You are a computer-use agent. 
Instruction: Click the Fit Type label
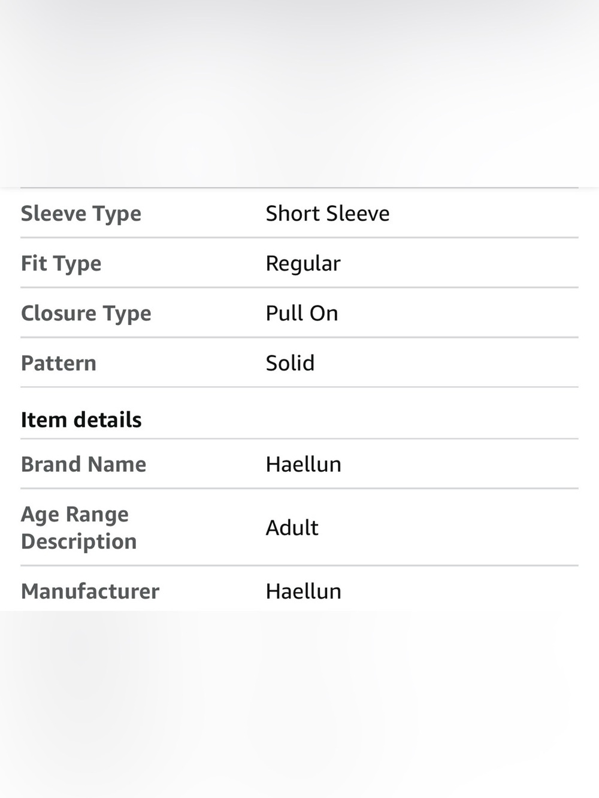pyautogui.click(x=61, y=263)
